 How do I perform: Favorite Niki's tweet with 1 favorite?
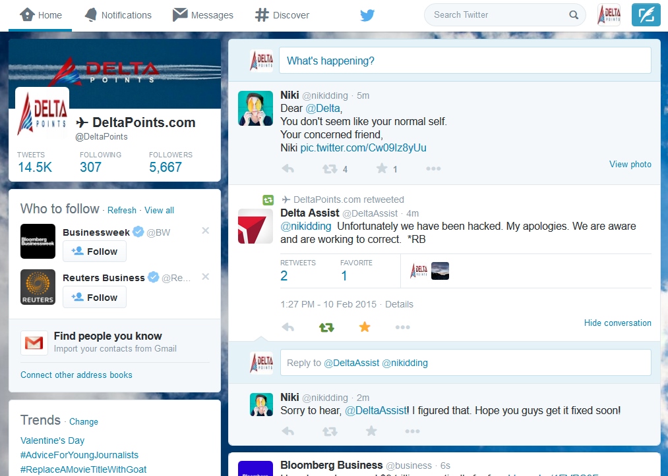tap(382, 169)
